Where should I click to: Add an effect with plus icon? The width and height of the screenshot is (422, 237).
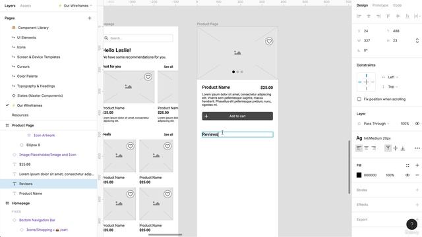(x=417, y=205)
